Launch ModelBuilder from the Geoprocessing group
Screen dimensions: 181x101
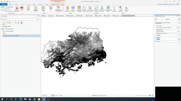[9, 7]
